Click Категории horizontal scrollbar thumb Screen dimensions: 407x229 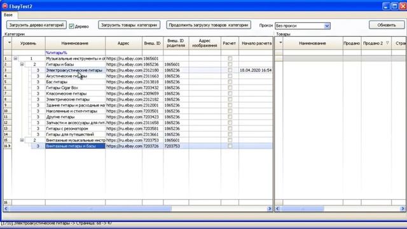90,209
